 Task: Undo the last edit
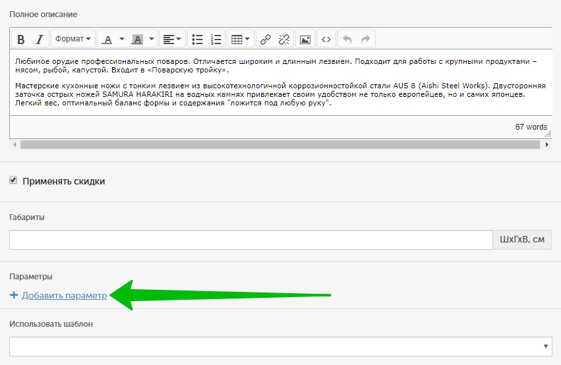point(347,40)
